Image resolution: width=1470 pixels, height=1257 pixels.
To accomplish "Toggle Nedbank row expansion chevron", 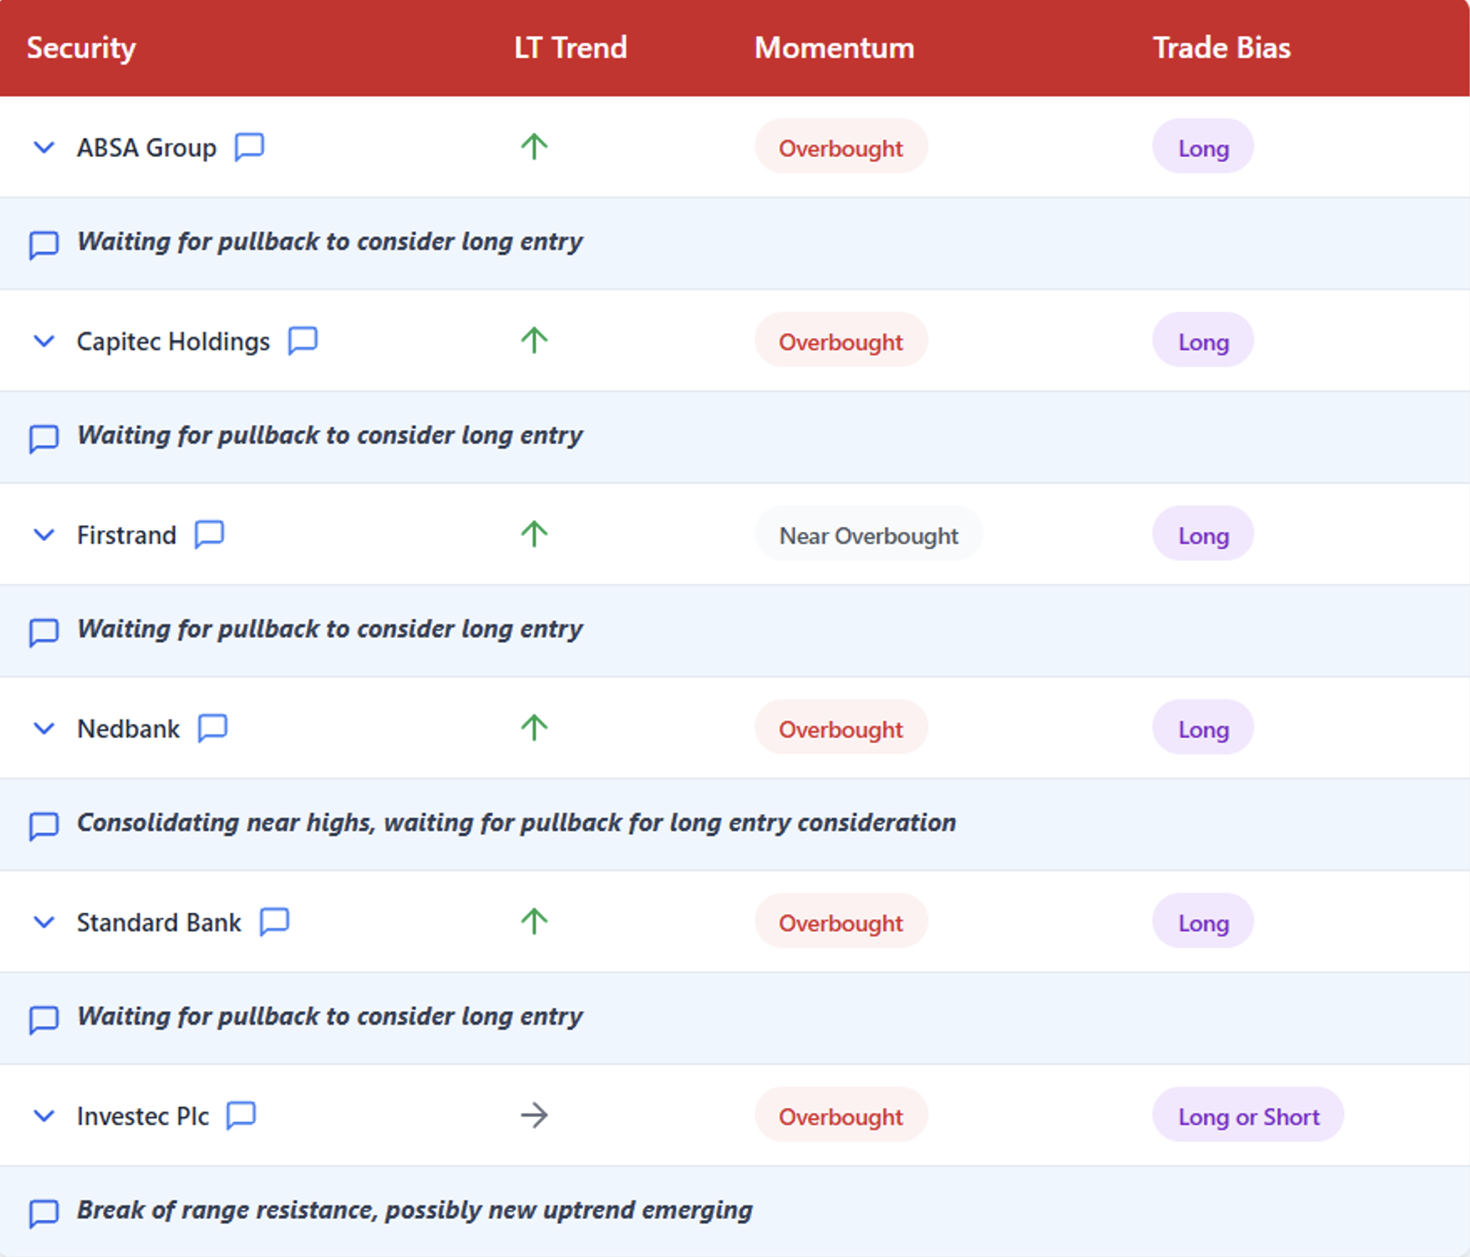I will (44, 729).
